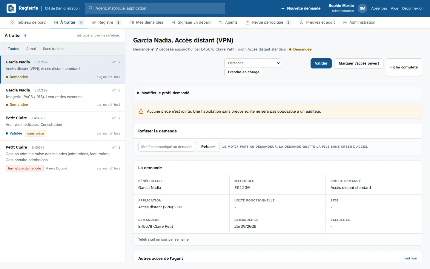This screenshot has width=430, height=269.
Task: Click the Valider button
Action: tap(321, 63)
